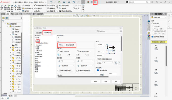Expand the 表格 node in document properties tree
The width and height of the screenshot is (172, 100).
pos(36,47)
